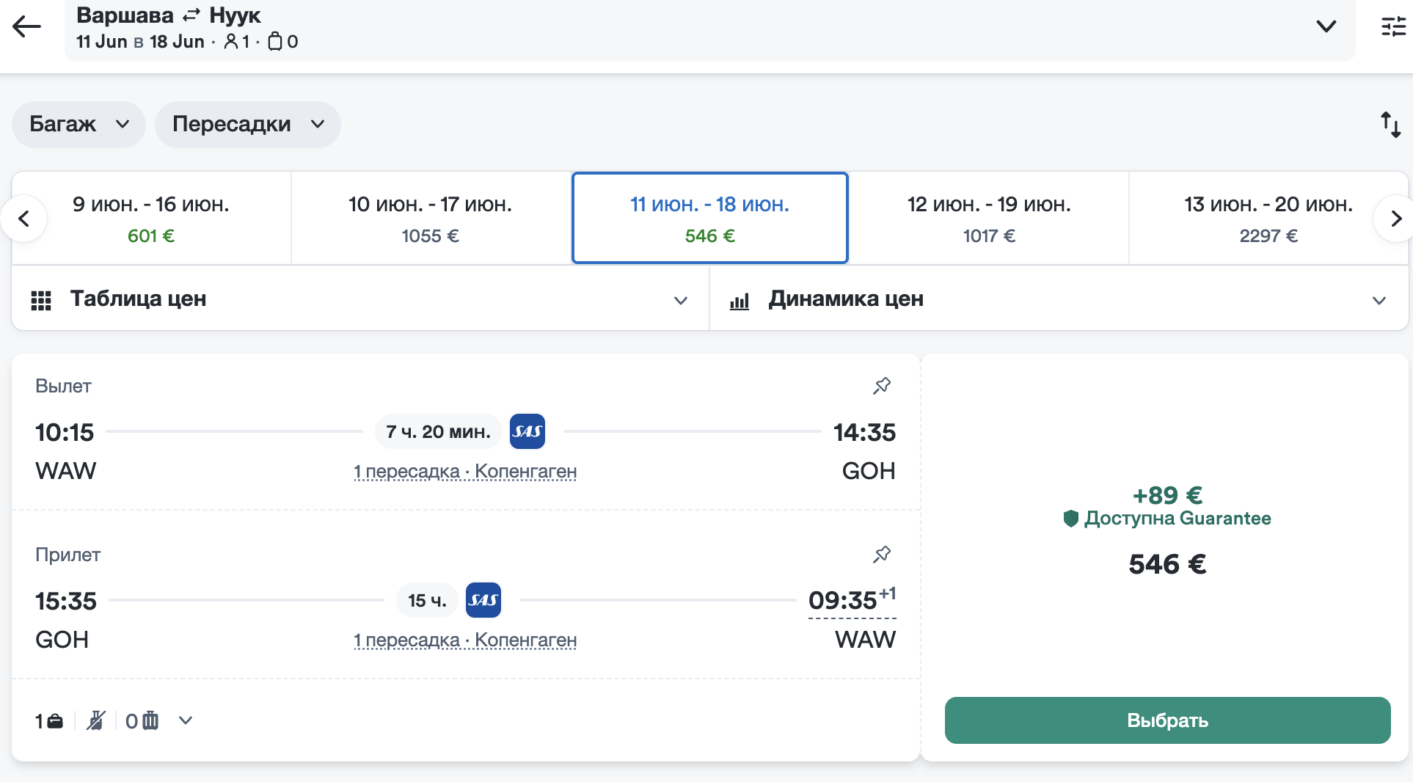Select the 9 июн. - 16 июн. date tab
The height and width of the screenshot is (782, 1413).
pos(151,219)
